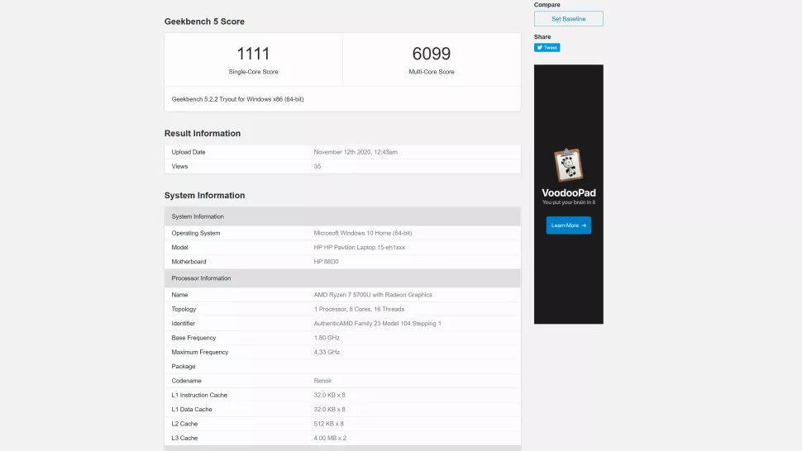Viewport: 802px width, 451px height.
Task: Click VoodooPad tagline 'You put your brain in it'
Action: pos(568,202)
